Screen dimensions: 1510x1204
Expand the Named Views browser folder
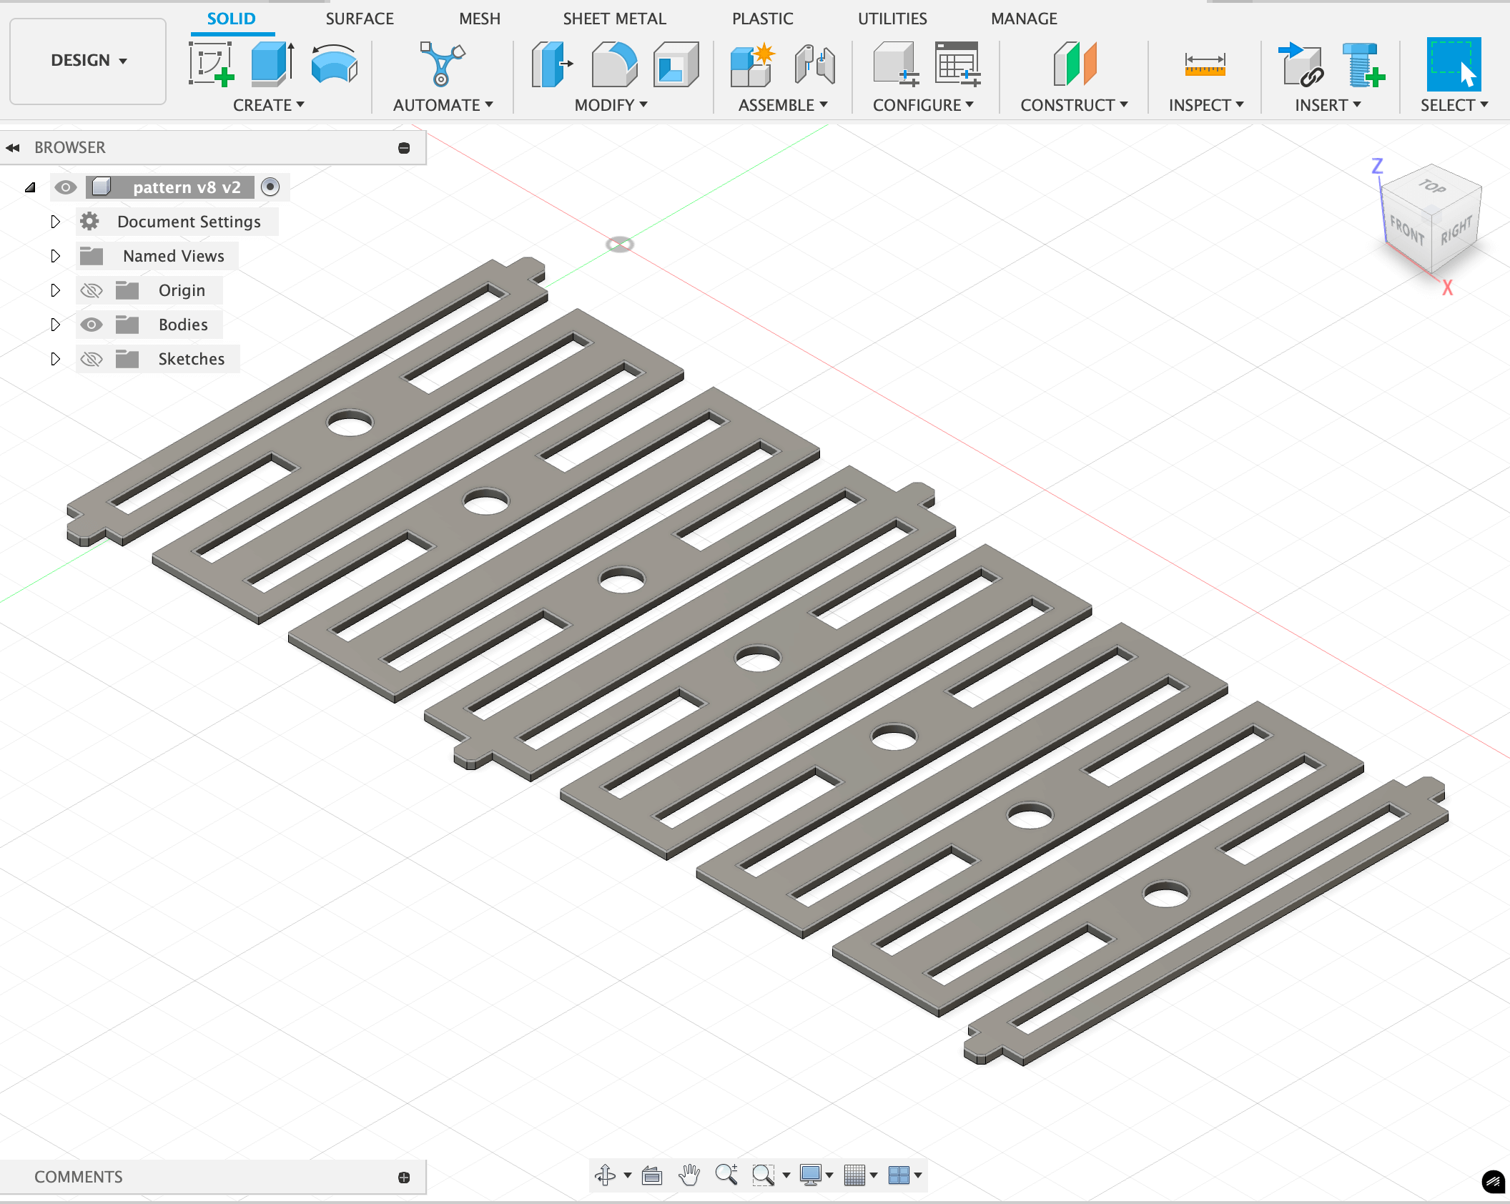pyautogui.click(x=54, y=255)
